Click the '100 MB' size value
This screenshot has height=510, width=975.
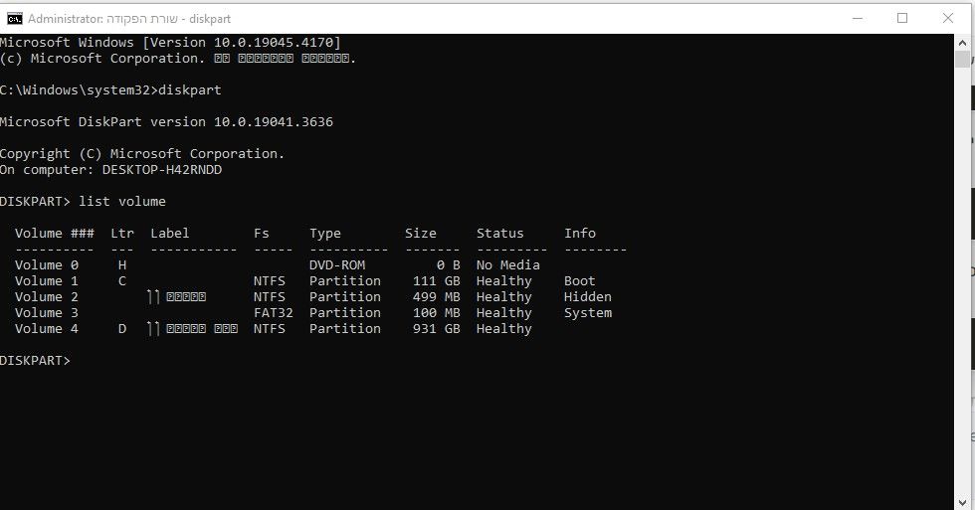(437, 312)
